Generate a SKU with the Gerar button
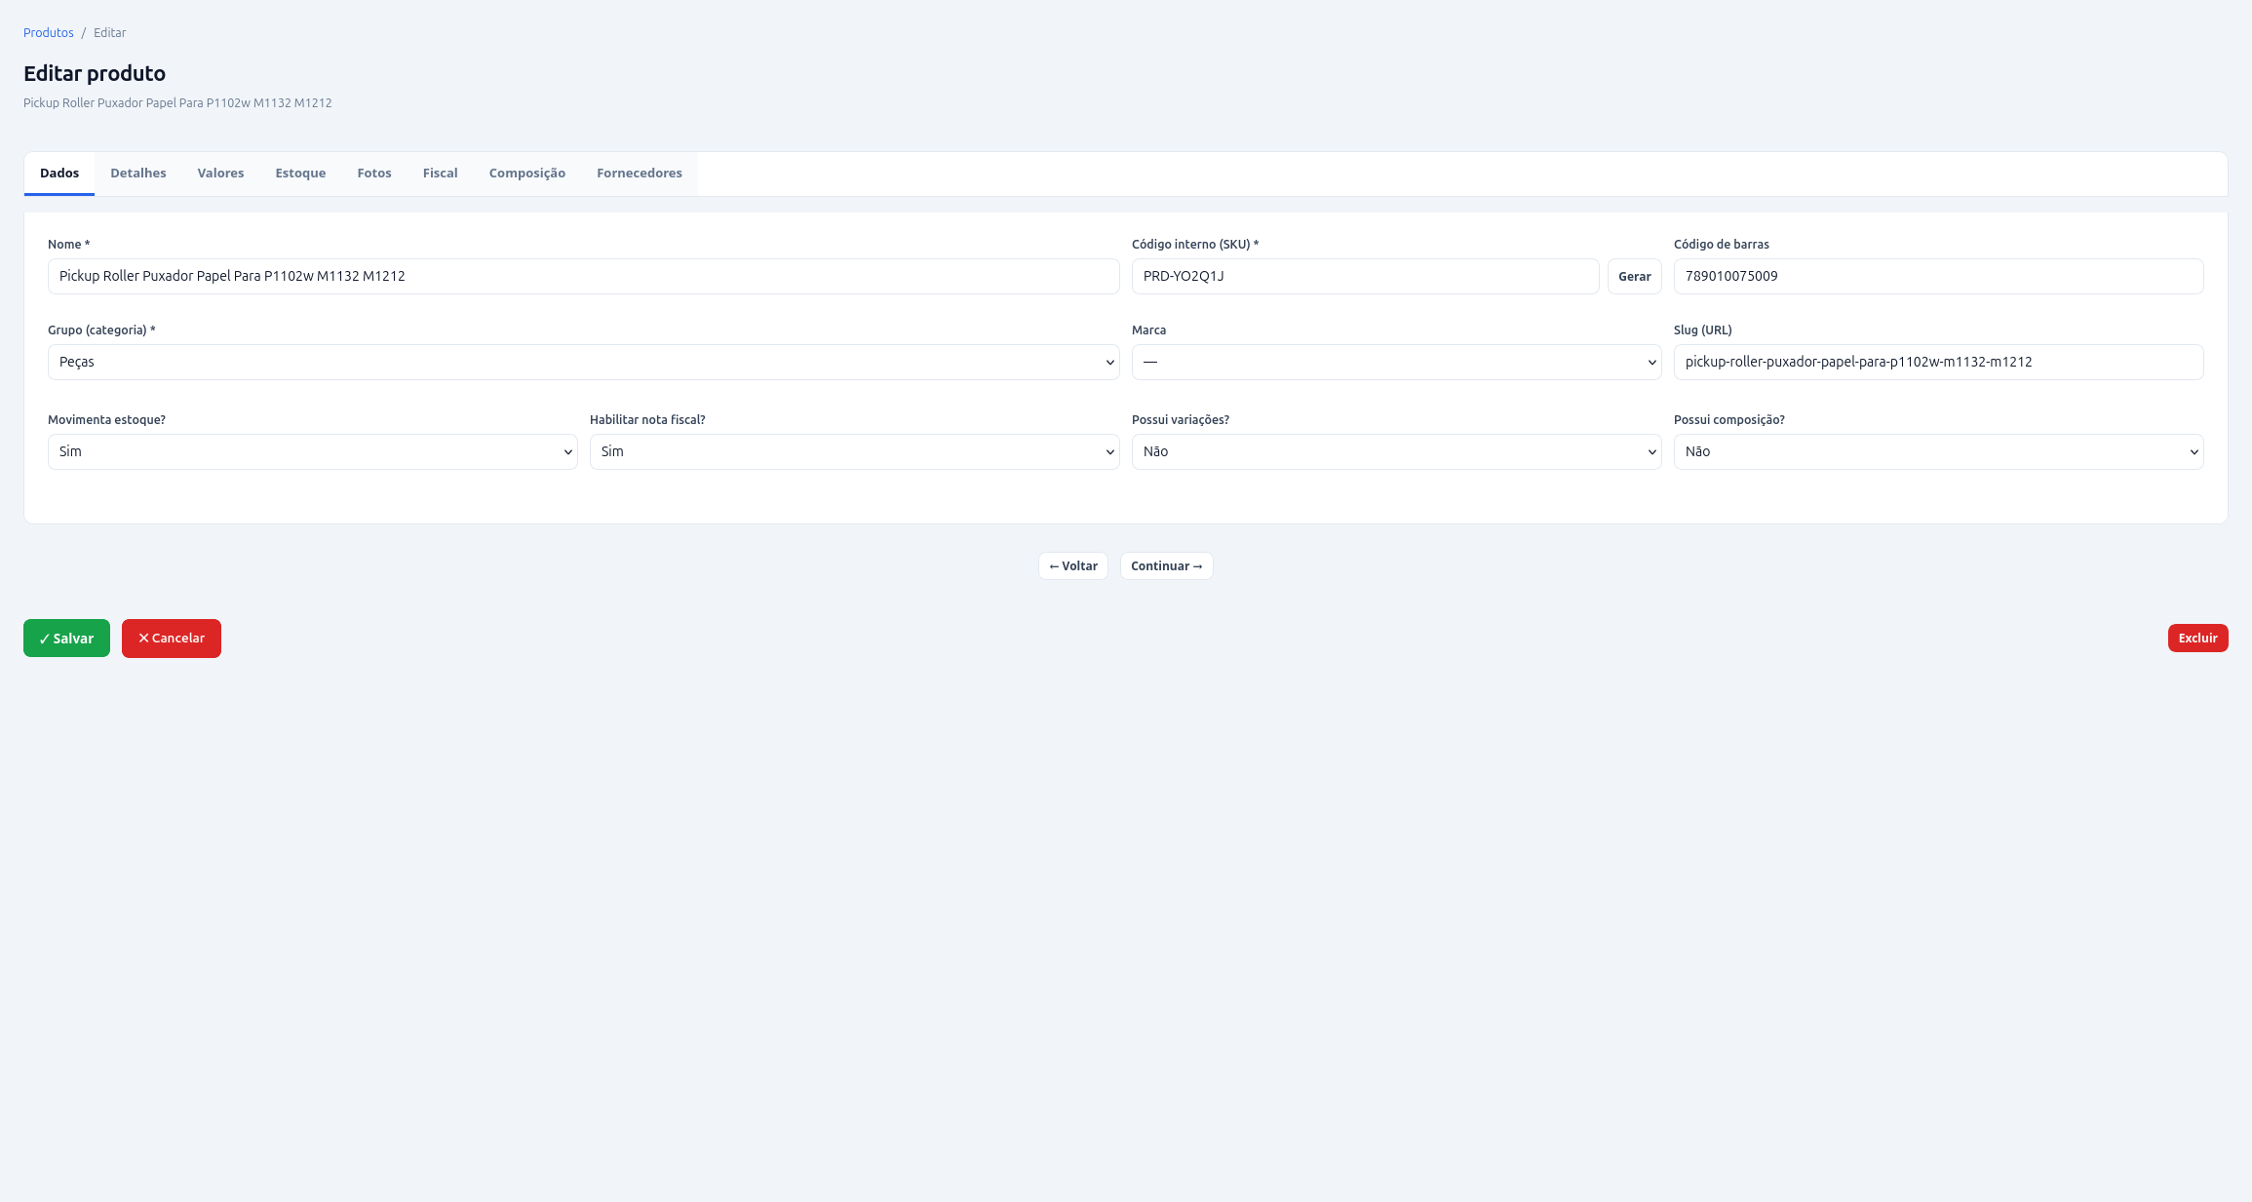 (1634, 276)
